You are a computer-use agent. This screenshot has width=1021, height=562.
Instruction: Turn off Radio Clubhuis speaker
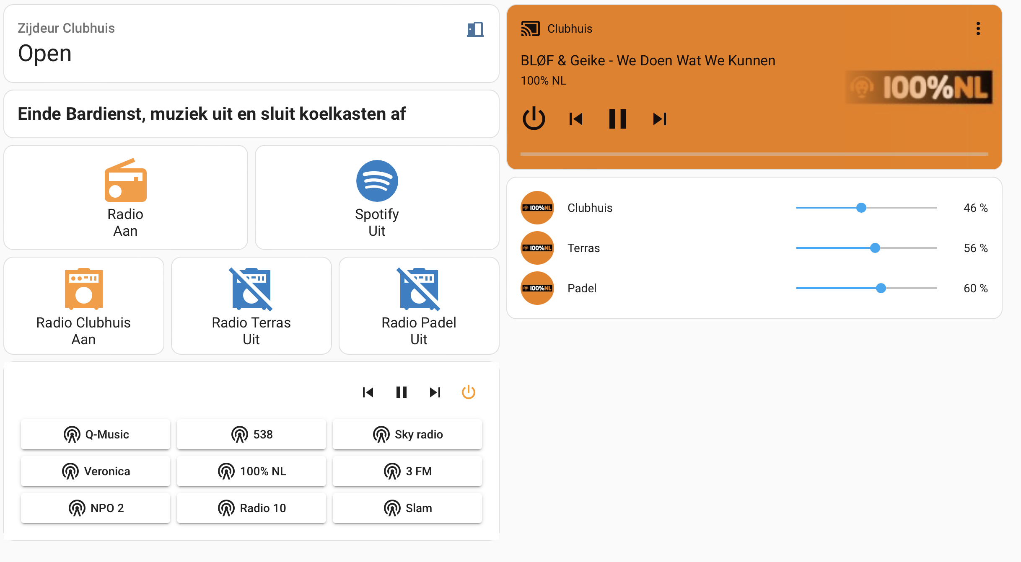tap(83, 305)
